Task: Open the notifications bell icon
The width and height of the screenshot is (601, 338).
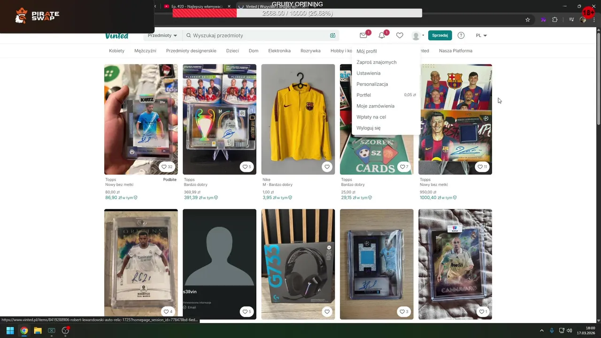Action: pyautogui.click(x=382, y=35)
